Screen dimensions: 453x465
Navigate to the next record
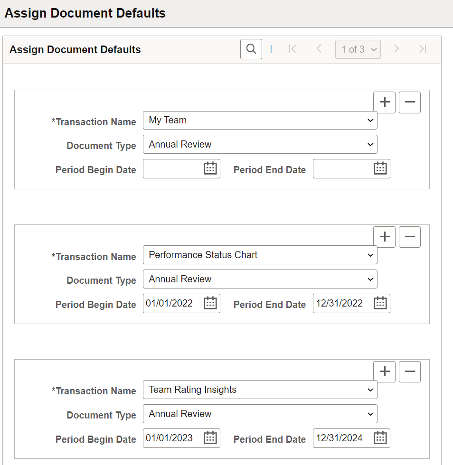coord(396,49)
